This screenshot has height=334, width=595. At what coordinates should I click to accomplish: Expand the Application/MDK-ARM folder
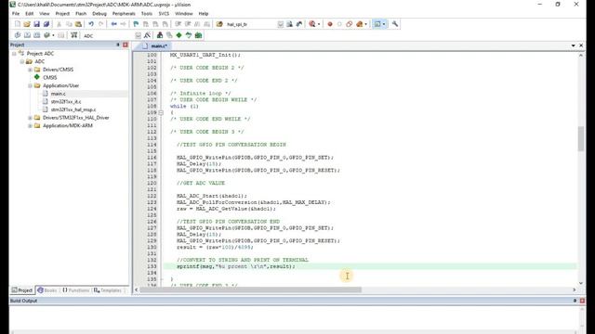click(30, 126)
